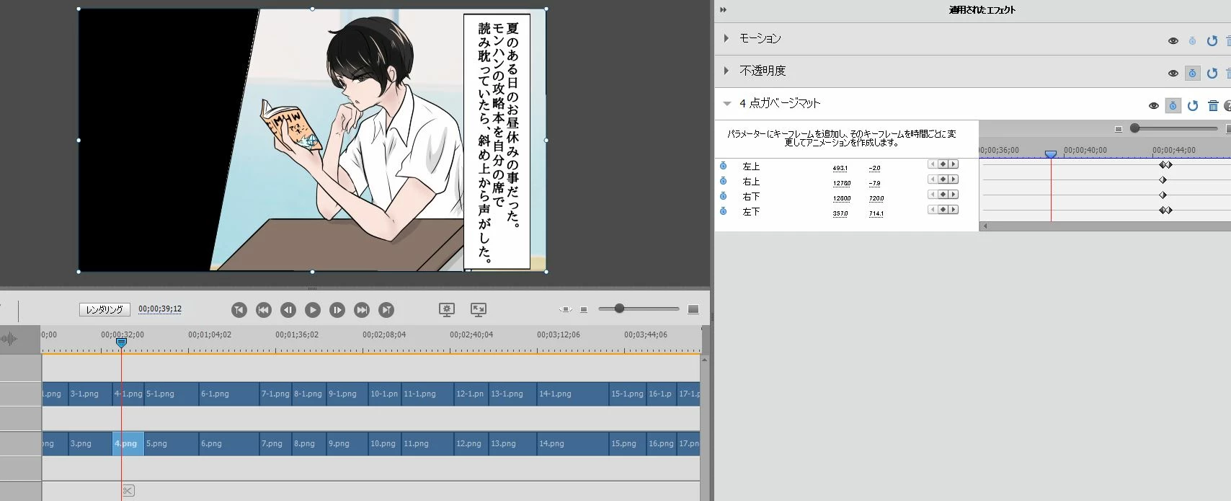This screenshot has height=501, width=1231.
Task: Click the fast forward button
Action: tap(362, 310)
